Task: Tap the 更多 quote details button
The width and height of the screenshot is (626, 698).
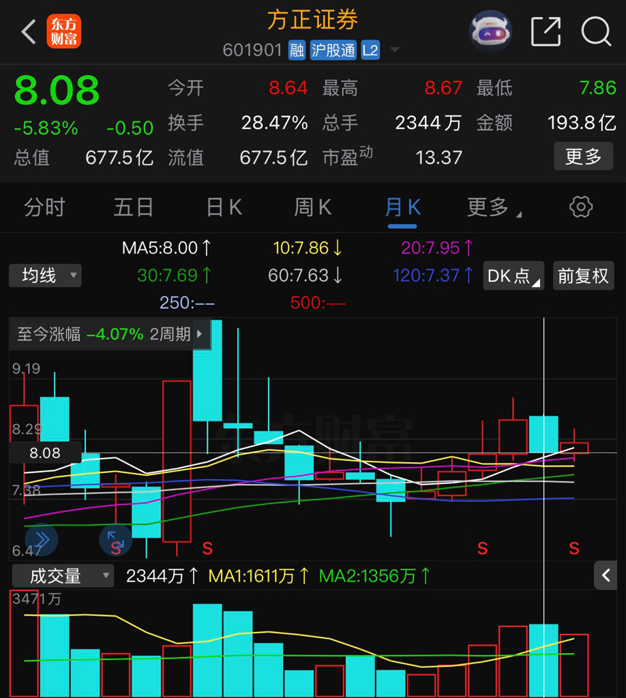Action: pos(583,156)
